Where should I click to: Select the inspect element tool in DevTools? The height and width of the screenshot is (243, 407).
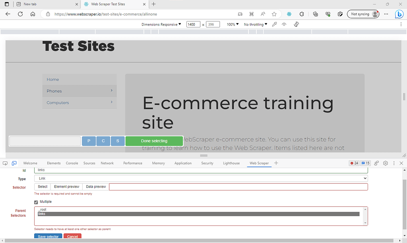[x=5, y=163]
